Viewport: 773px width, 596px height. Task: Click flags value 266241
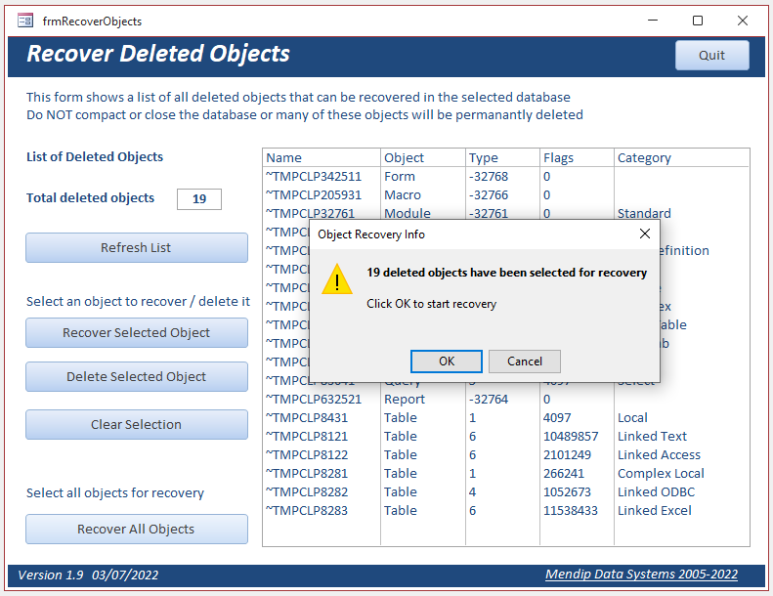(x=564, y=474)
